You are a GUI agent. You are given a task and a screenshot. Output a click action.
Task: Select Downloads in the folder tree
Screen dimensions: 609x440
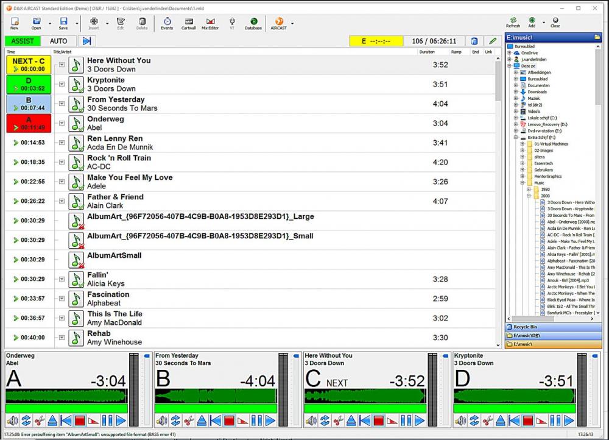tap(537, 92)
